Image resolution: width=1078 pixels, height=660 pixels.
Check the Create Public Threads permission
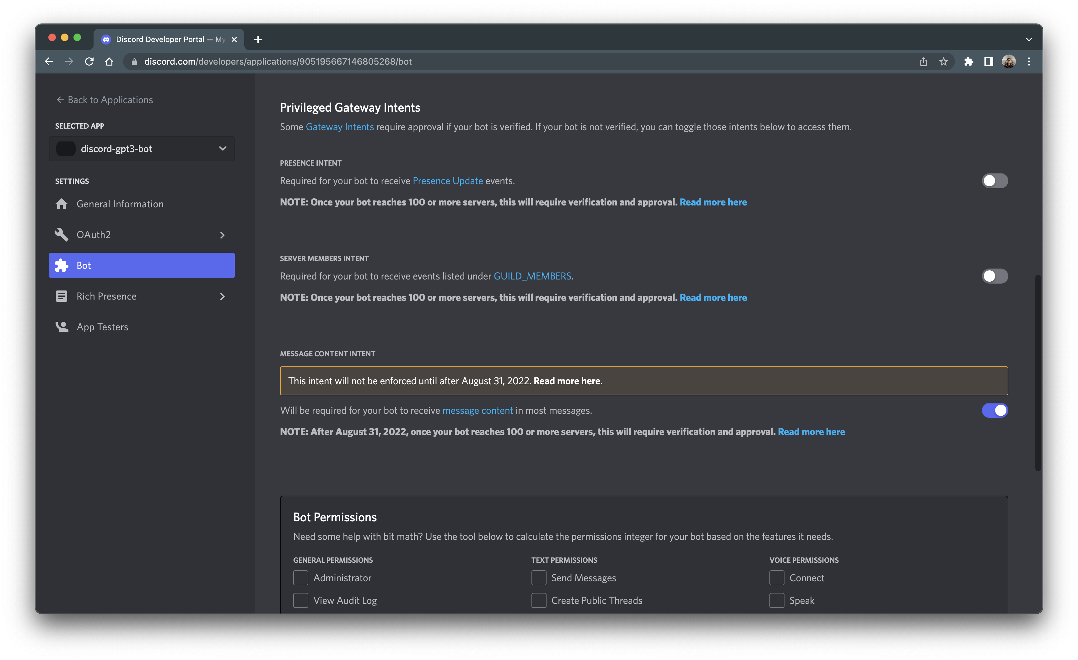(539, 600)
